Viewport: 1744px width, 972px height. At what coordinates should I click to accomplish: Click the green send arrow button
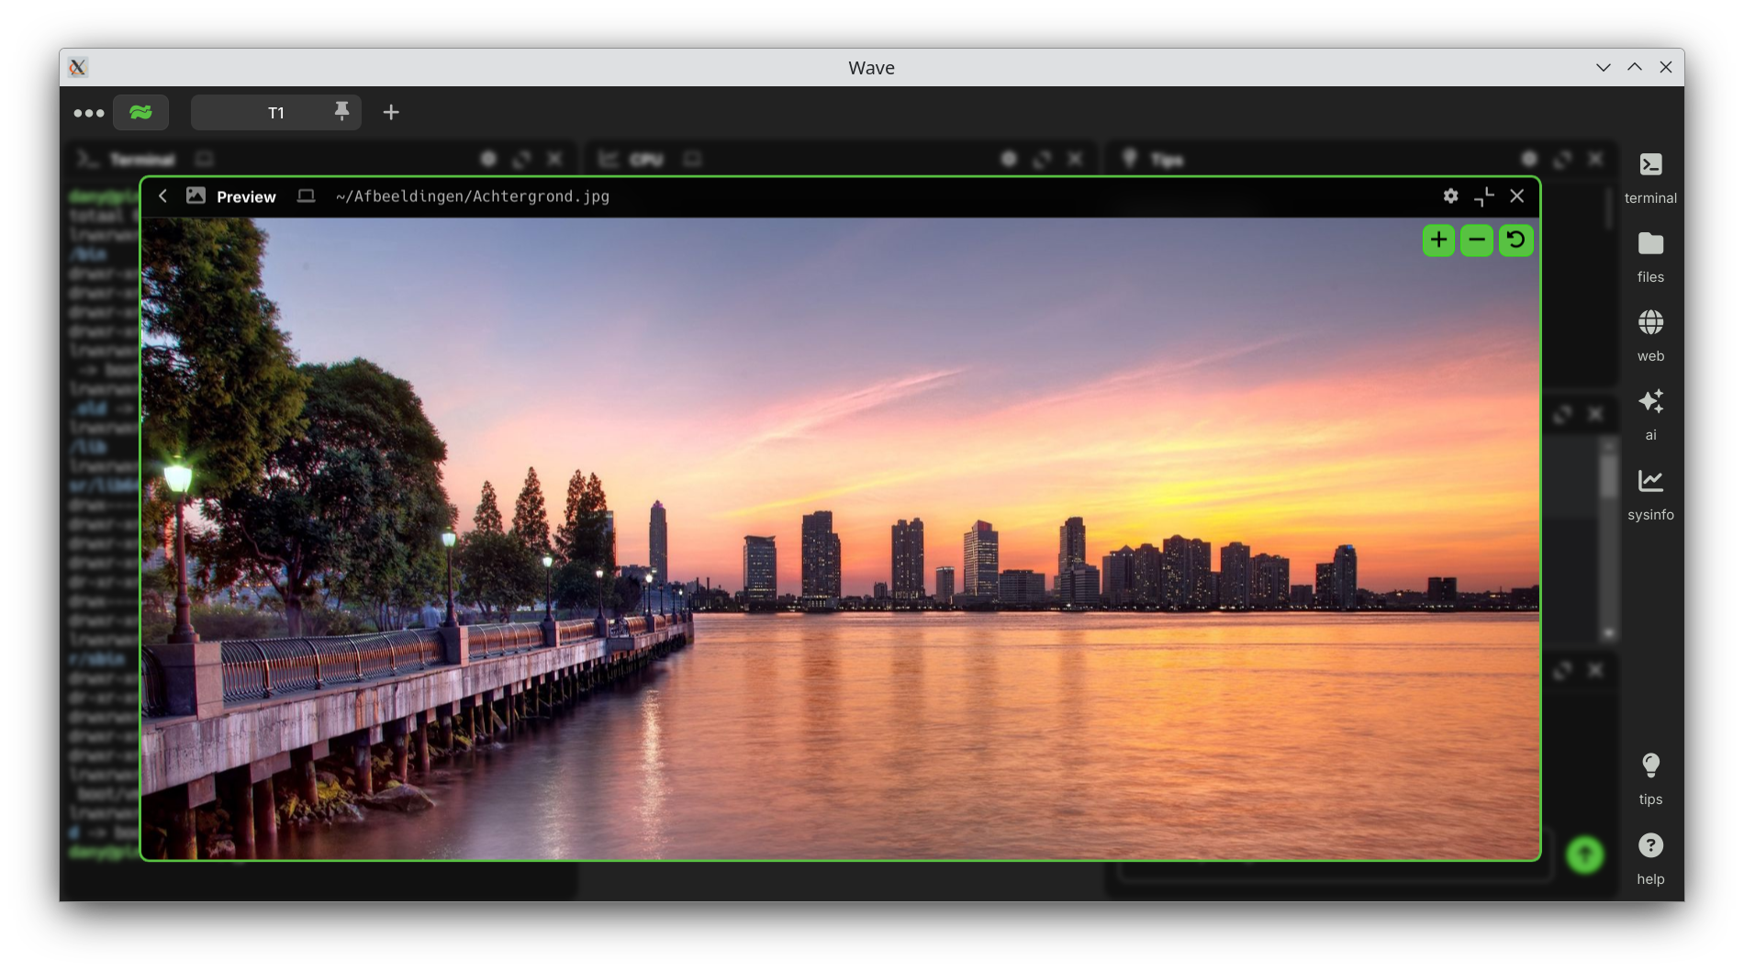pos(1584,855)
